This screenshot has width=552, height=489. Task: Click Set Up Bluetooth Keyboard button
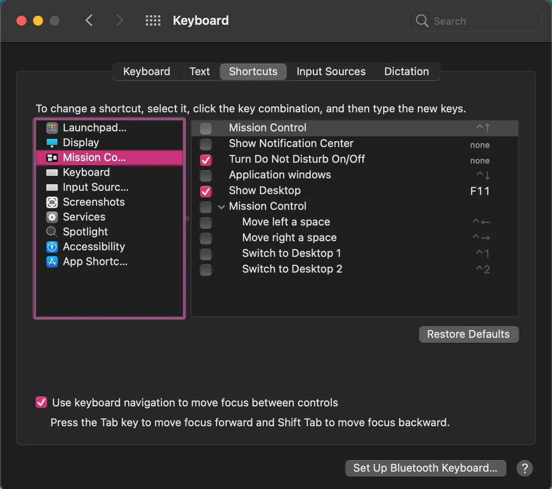tap(426, 468)
